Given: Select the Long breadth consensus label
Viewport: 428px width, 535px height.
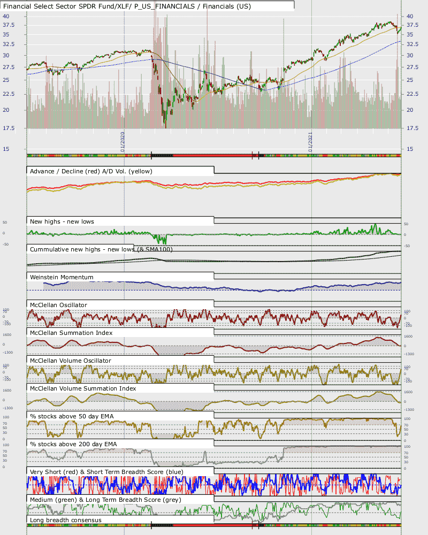Looking at the screenshot, I should (x=65, y=520).
